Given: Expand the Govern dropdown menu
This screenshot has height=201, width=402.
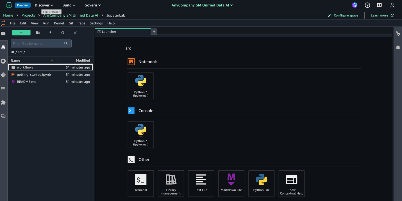Looking at the screenshot, I should (93, 5).
